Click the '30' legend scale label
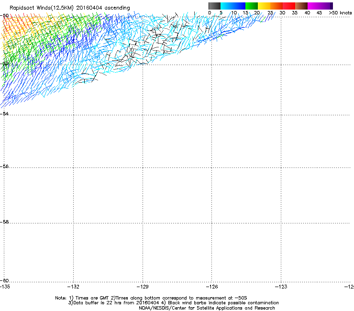Image resolution: width=354 pixels, height=311 pixels. click(x=282, y=12)
